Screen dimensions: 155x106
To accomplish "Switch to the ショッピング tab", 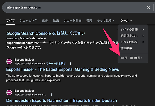I will pyautogui.click(x=28, y=21).
